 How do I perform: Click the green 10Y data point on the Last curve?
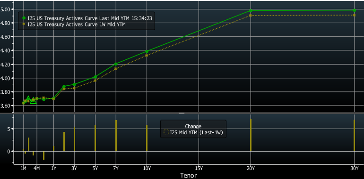point(147,51)
